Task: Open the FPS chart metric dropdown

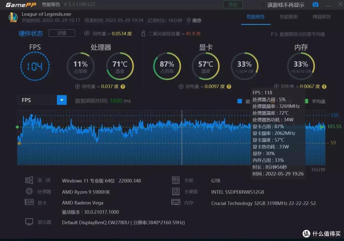Action: pos(42,100)
